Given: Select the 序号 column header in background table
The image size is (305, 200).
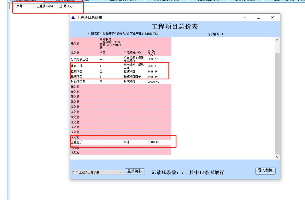Looking at the screenshot, I should (x=19, y=6).
